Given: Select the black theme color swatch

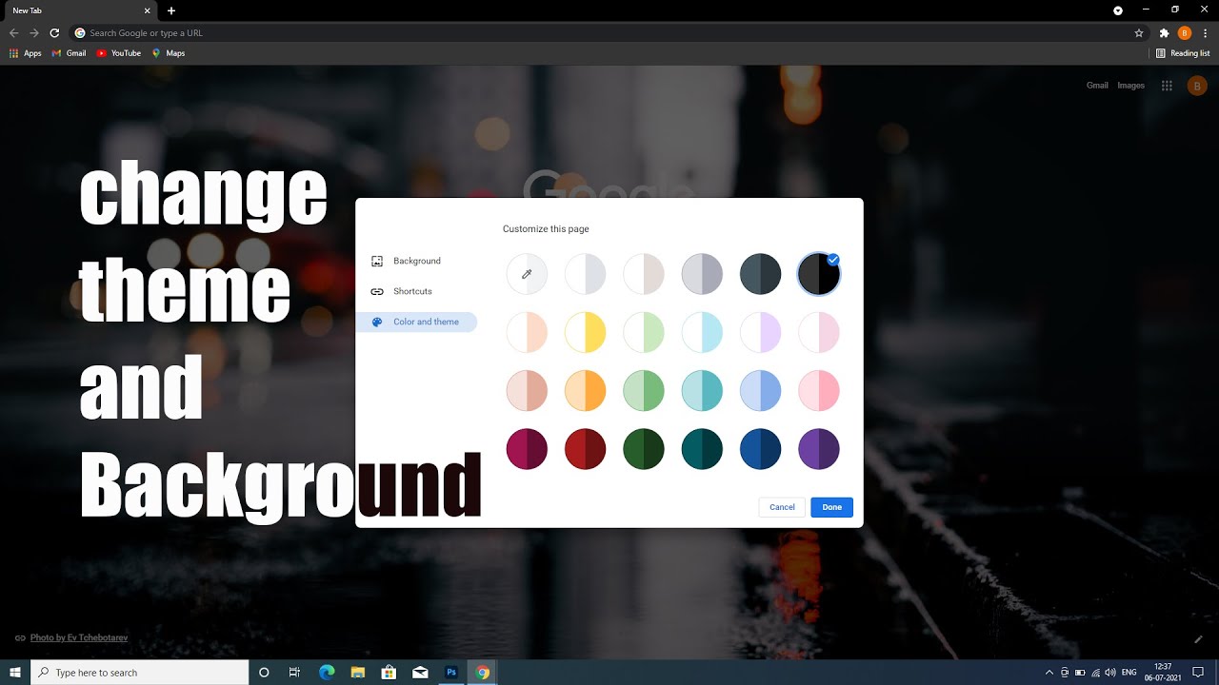Looking at the screenshot, I should [819, 274].
